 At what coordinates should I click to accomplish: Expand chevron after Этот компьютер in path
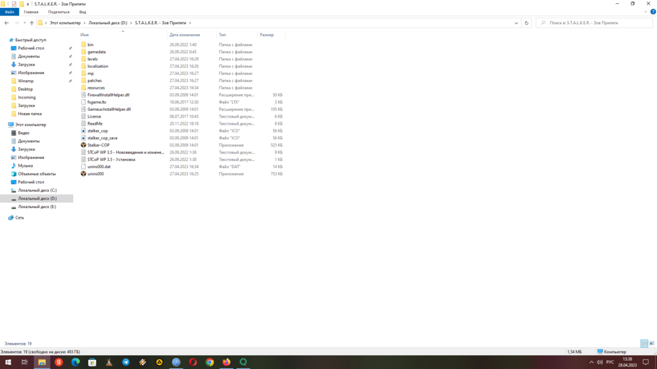85,23
